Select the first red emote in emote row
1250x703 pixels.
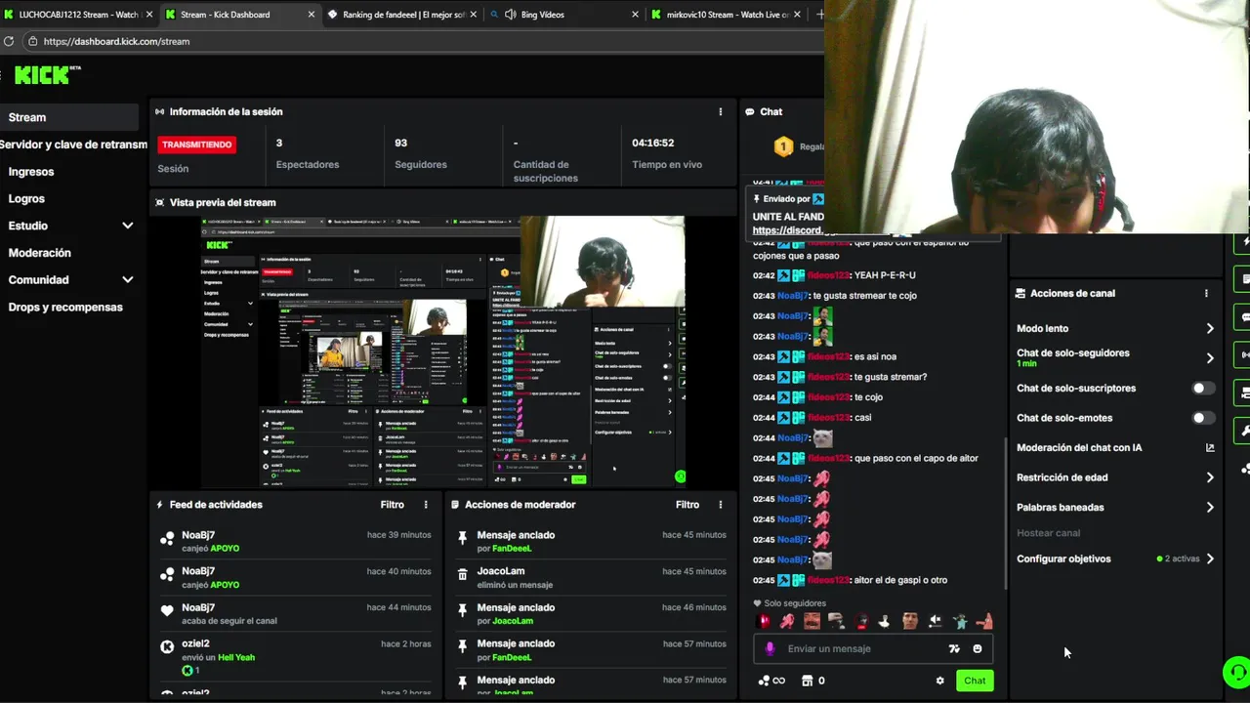pos(765,621)
